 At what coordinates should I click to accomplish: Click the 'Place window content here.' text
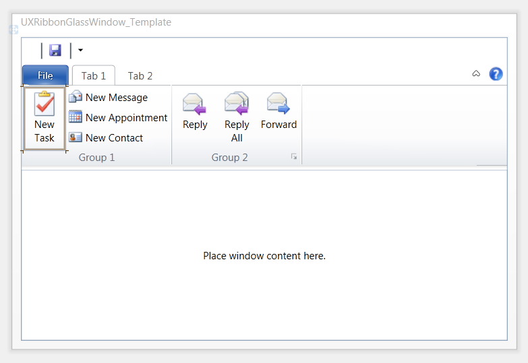(264, 256)
